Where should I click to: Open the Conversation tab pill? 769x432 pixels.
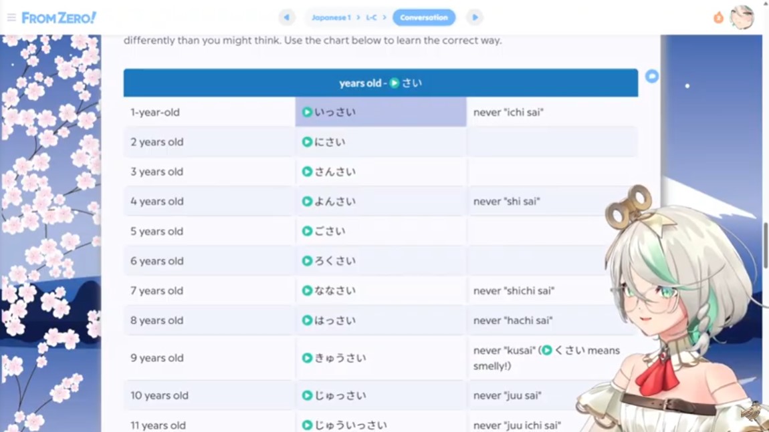[x=424, y=17]
